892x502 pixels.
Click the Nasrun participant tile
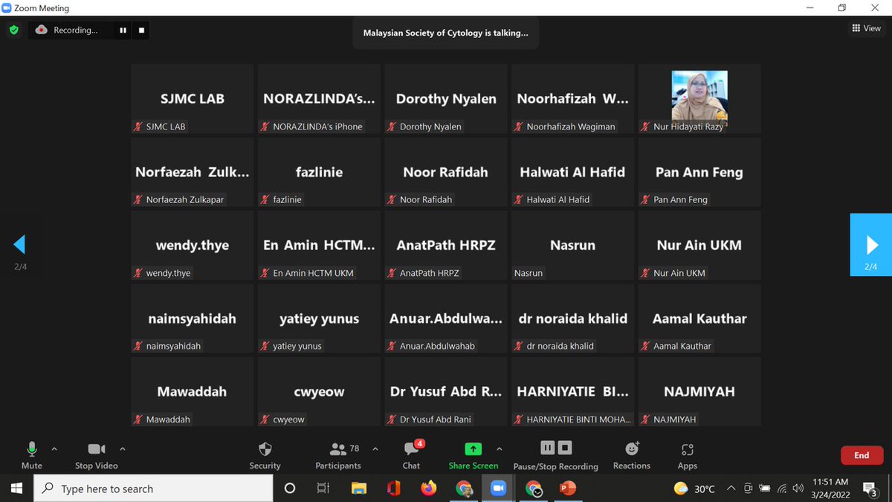click(572, 245)
